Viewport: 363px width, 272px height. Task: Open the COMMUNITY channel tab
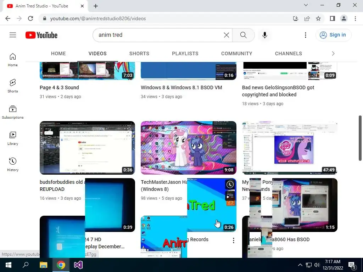(236, 53)
